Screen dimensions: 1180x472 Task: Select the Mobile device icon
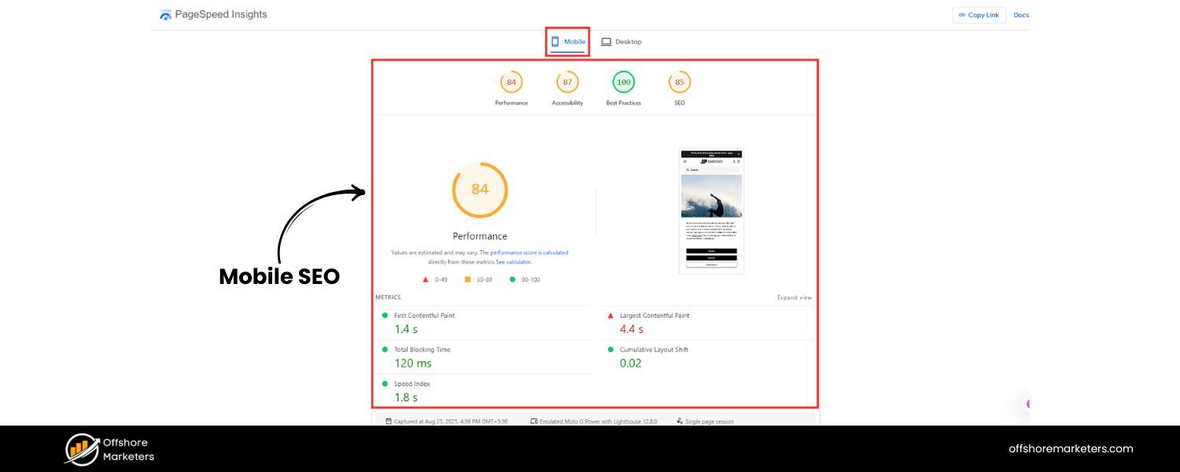coord(556,41)
